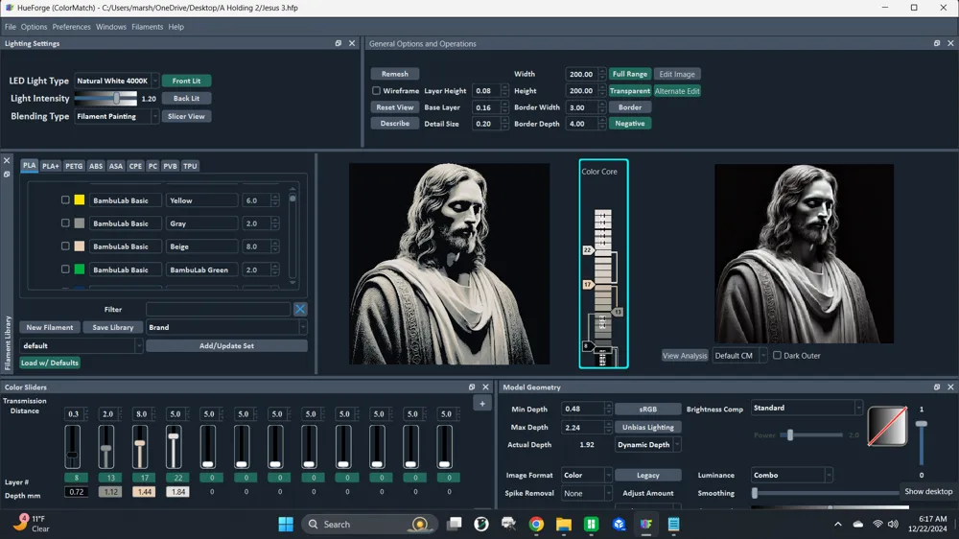Open the Image Format Color dropdown

pyautogui.click(x=587, y=475)
